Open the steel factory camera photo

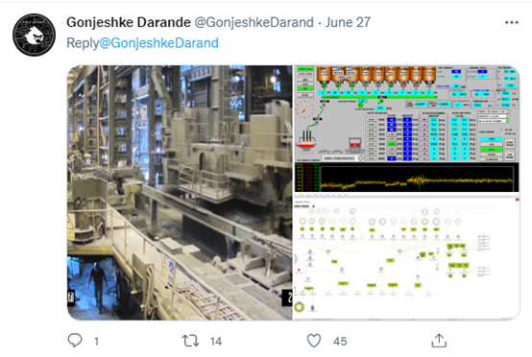[180, 193]
